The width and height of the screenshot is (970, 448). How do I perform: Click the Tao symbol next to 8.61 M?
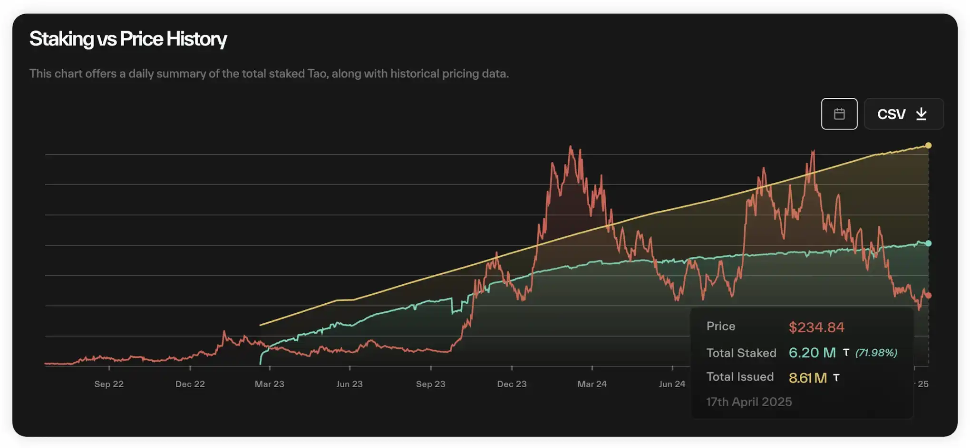click(x=836, y=378)
